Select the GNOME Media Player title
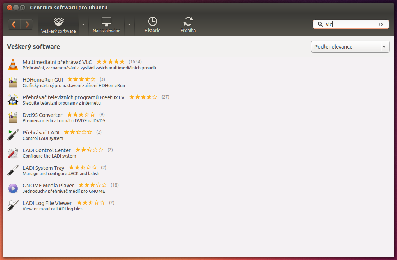 [48, 186]
